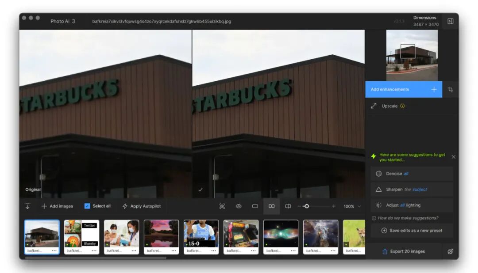Open options menu for the Starbucks thumbnail

(x=54, y=251)
